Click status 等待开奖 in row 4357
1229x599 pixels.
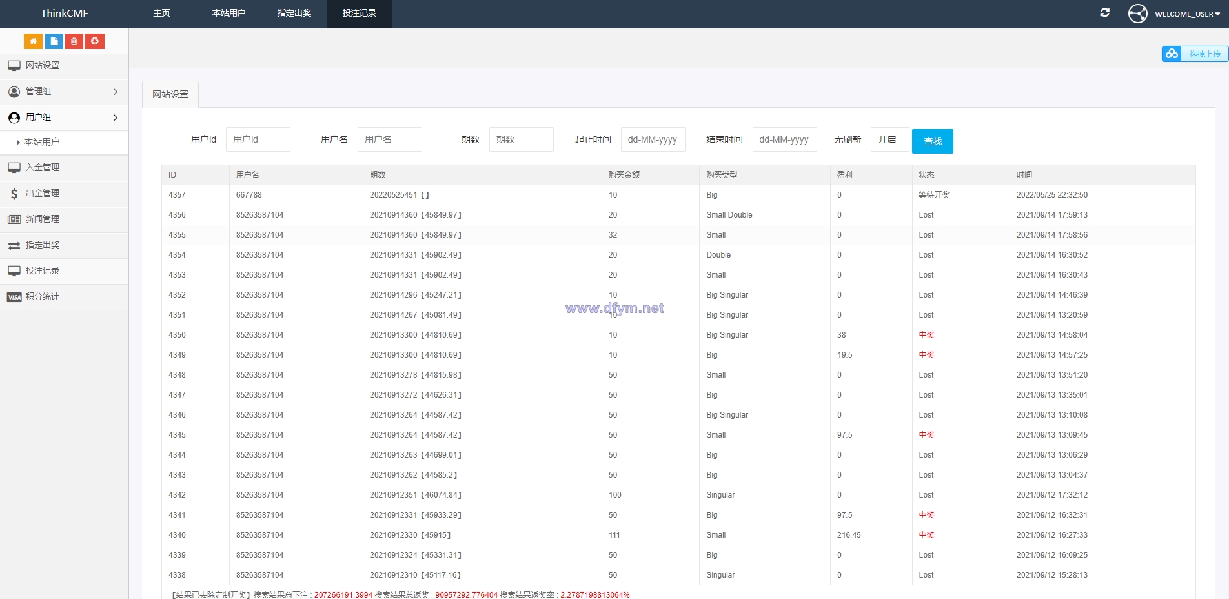coord(934,195)
